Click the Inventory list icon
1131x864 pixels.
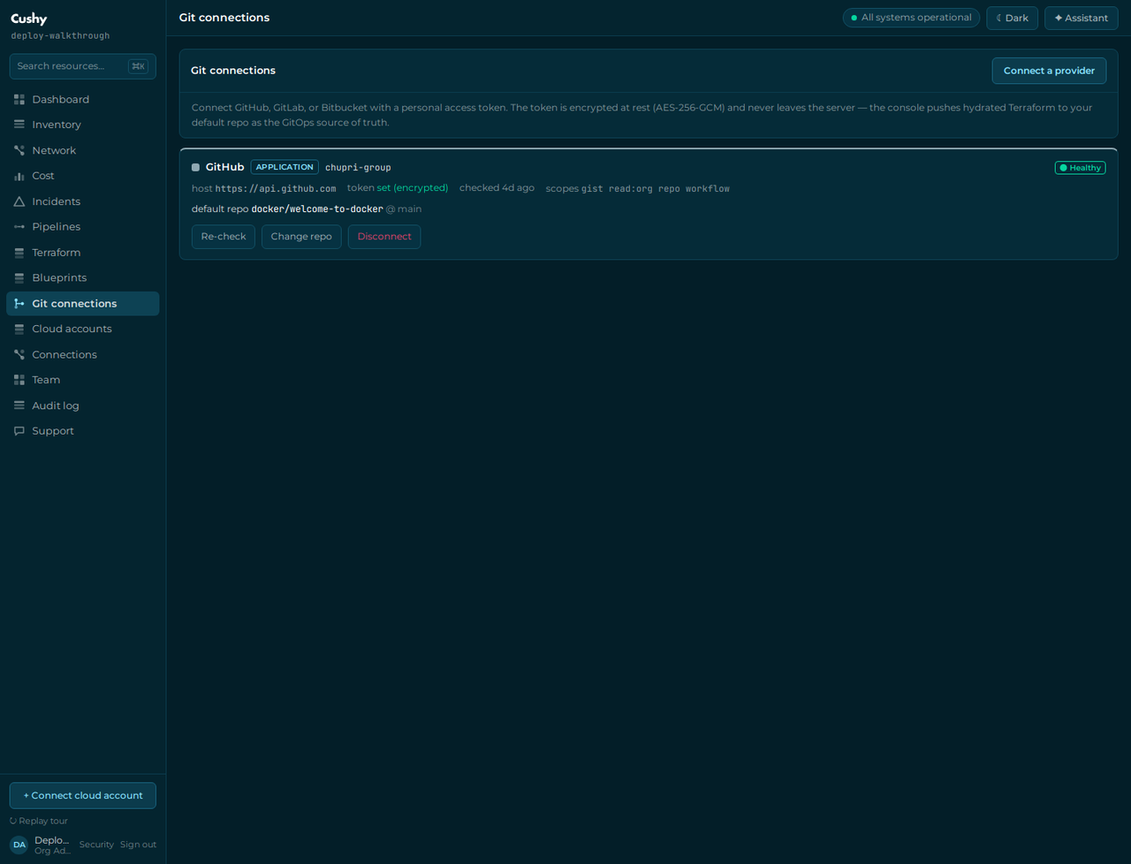19,125
